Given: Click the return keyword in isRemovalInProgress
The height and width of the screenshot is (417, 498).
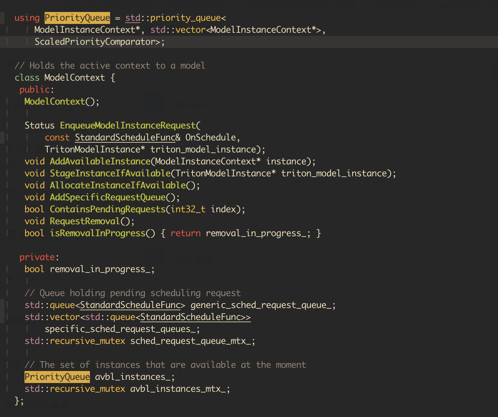Looking at the screenshot, I should [x=185, y=233].
